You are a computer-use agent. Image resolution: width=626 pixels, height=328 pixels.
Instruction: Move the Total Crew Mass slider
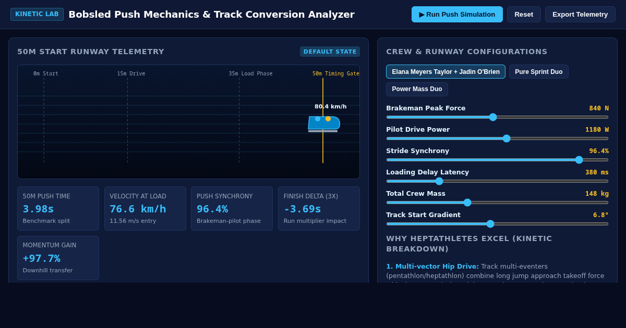497,203
